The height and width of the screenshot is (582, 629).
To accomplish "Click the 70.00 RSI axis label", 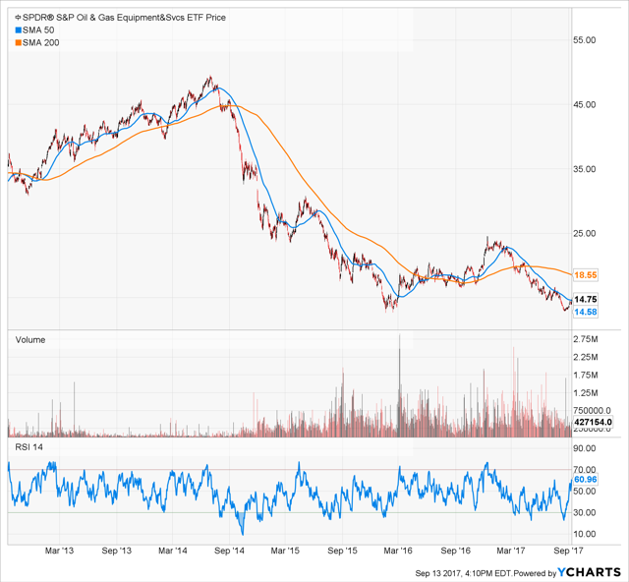I will pyautogui.click(x=585, y=470).
